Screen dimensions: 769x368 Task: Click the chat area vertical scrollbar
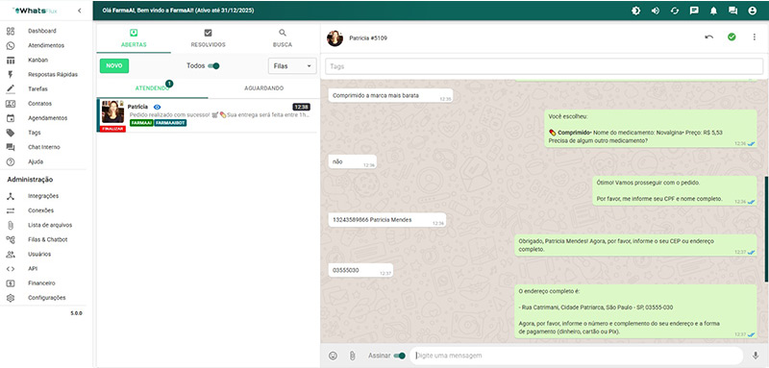[x=766, y=229]
